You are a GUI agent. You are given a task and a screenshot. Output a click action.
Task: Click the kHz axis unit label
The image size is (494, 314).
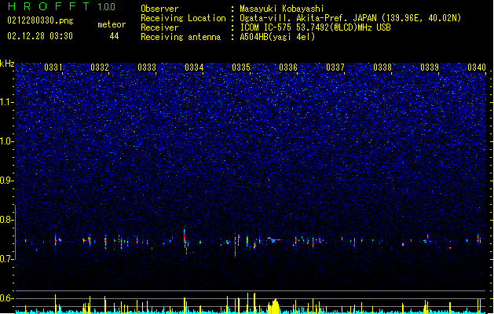7,64
